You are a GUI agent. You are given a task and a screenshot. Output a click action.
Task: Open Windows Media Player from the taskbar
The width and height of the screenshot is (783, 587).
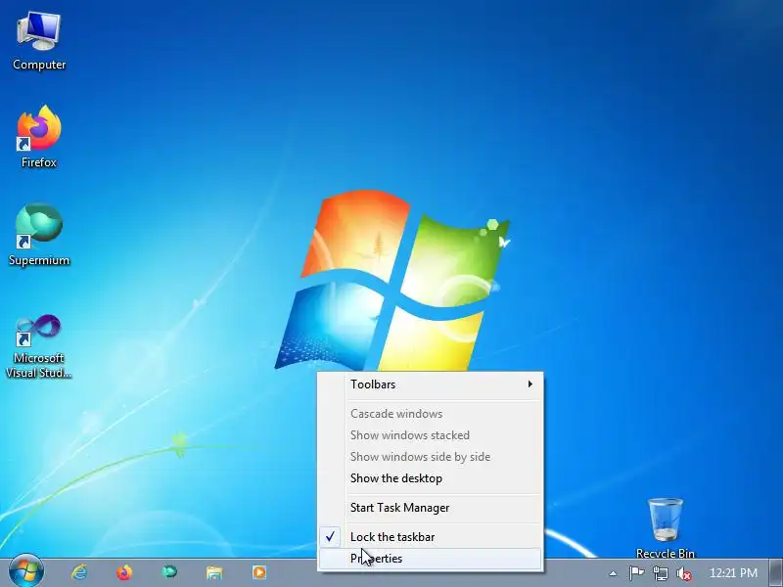259,572
